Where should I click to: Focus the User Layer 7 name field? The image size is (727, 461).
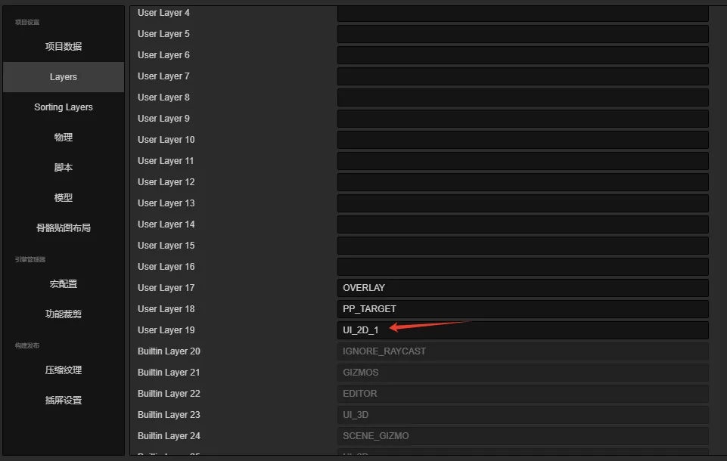(523, 76)
